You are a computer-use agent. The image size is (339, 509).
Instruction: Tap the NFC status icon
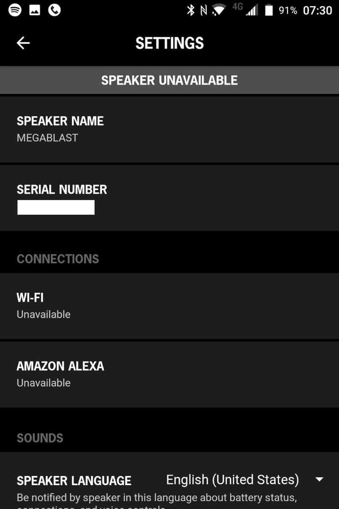pos(204,10)
